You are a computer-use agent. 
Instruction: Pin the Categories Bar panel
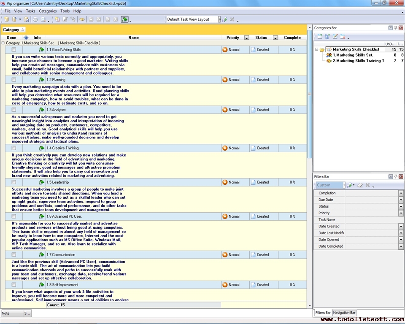click(396, 28)
